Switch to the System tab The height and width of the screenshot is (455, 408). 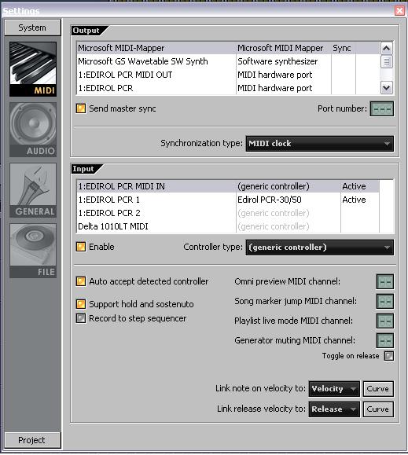pos(32,28)
